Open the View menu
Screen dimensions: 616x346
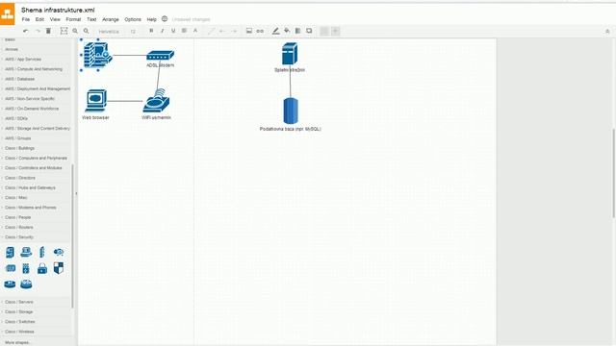click(x=55, y=19)
